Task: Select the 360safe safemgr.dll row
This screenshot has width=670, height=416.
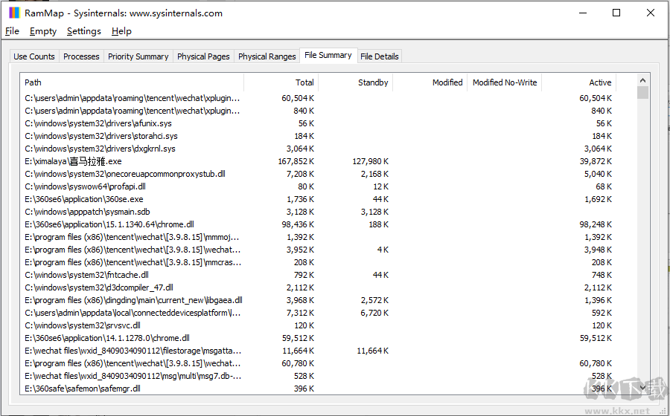Action: click(x=319, y=389)
